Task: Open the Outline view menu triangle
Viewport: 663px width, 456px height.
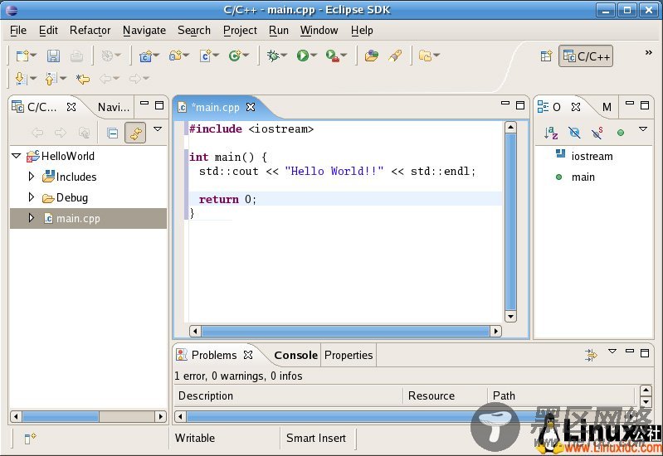Action: (x=643, y=129)
